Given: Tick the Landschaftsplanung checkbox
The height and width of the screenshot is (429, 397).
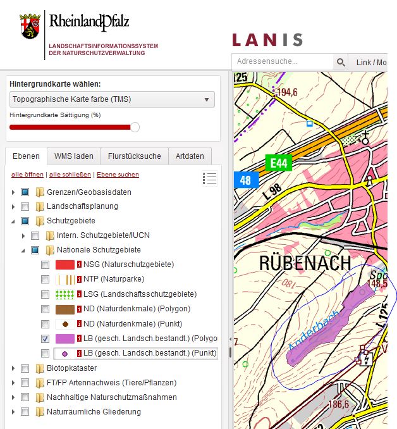Looking at the screenshot, I should [25, 206].
